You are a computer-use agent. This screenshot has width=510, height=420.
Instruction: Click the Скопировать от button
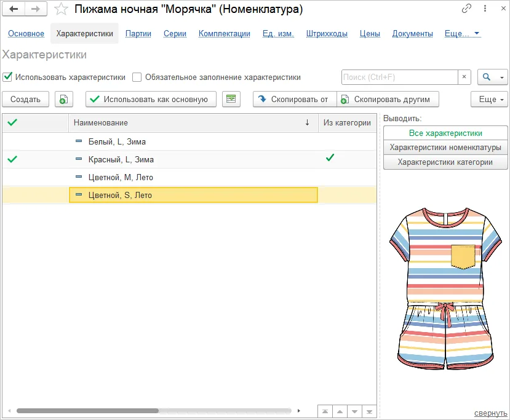pyautogui.click(x=295, y=99)
